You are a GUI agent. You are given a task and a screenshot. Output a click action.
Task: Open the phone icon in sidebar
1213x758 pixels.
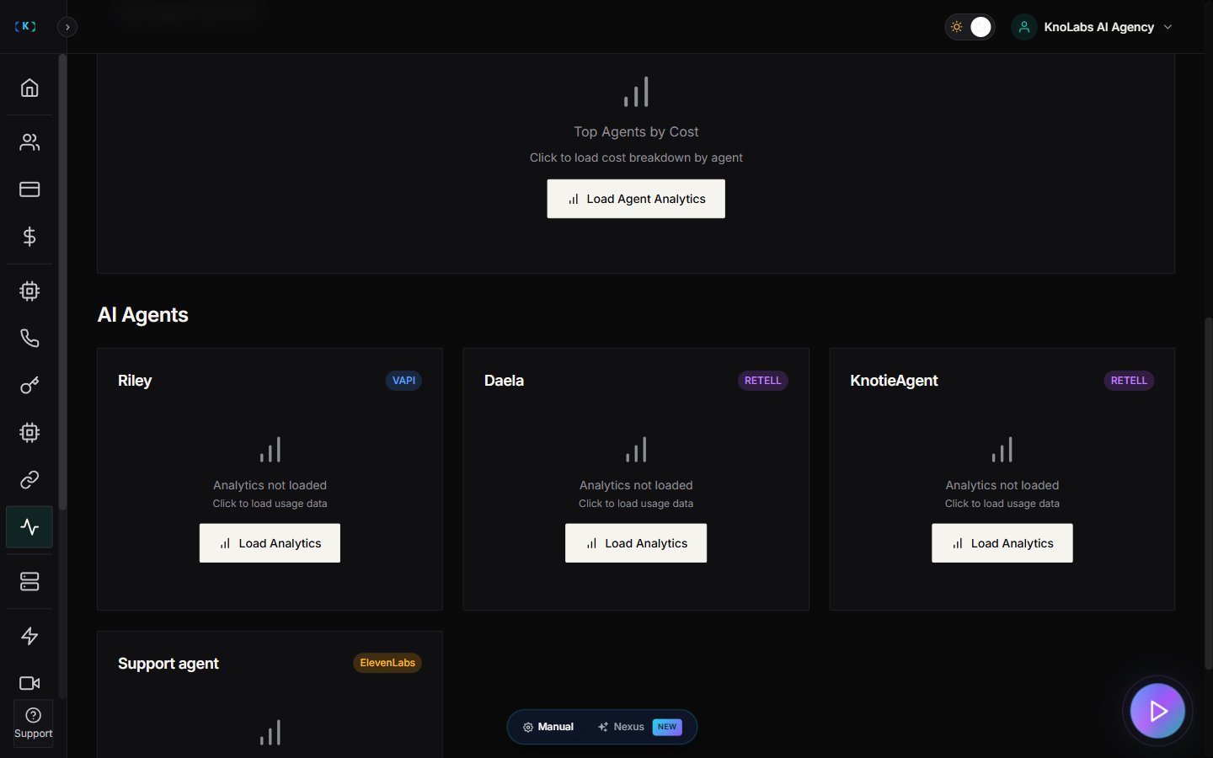coord(29,339)
